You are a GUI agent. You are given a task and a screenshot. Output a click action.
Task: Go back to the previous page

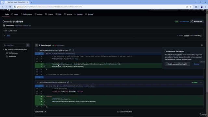(x=2, y=7)
